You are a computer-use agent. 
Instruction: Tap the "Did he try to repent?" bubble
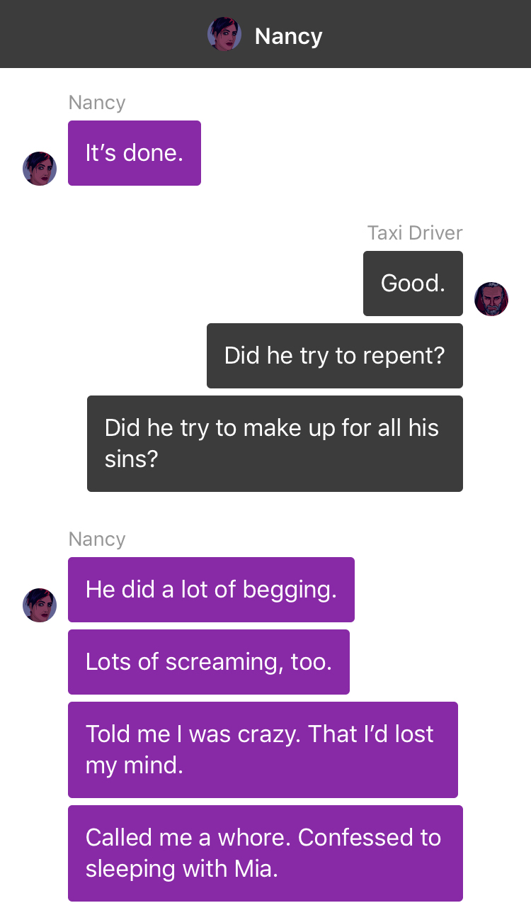[335, 356]
